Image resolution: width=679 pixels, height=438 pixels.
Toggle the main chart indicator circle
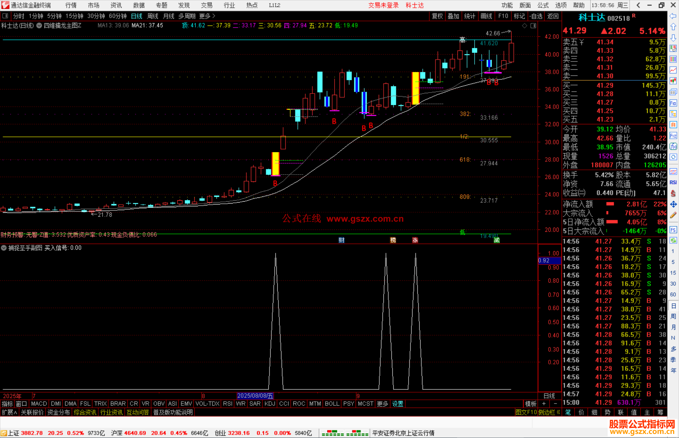39,26
